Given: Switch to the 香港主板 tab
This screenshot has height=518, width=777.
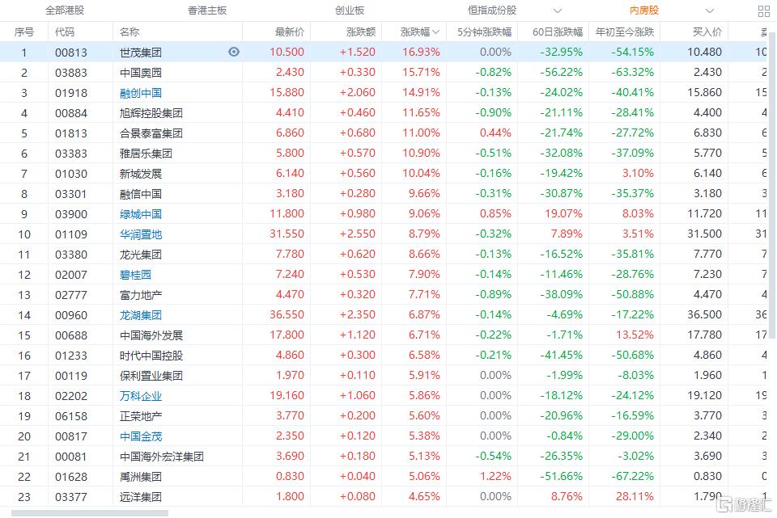Looking at the screenshot, I should click(x=207, y=11).
